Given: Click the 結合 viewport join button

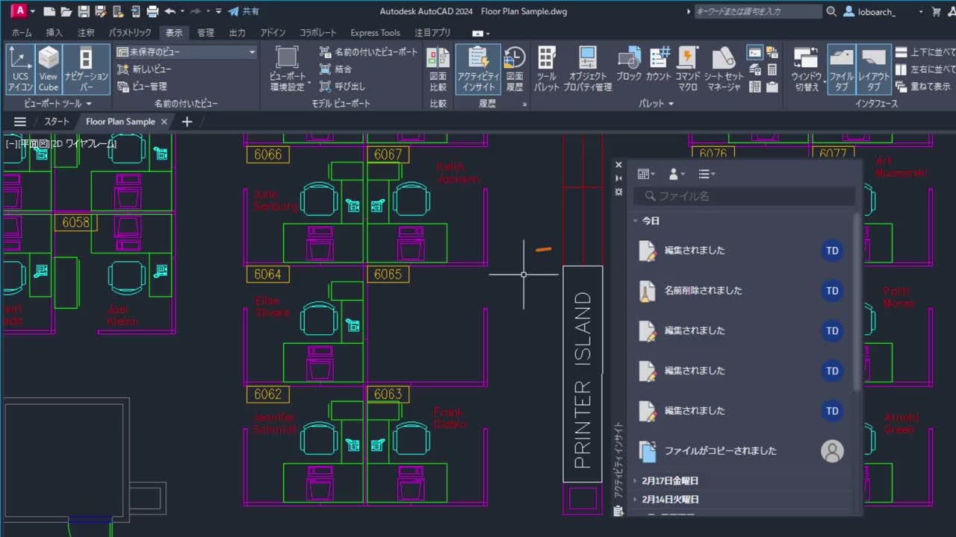Looking at the screenshot, I should click(x=335, y=69).
